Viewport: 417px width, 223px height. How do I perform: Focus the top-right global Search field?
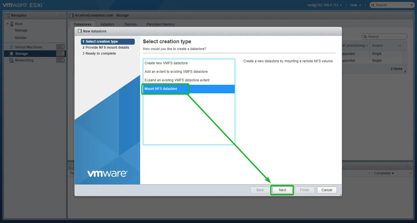392,5
